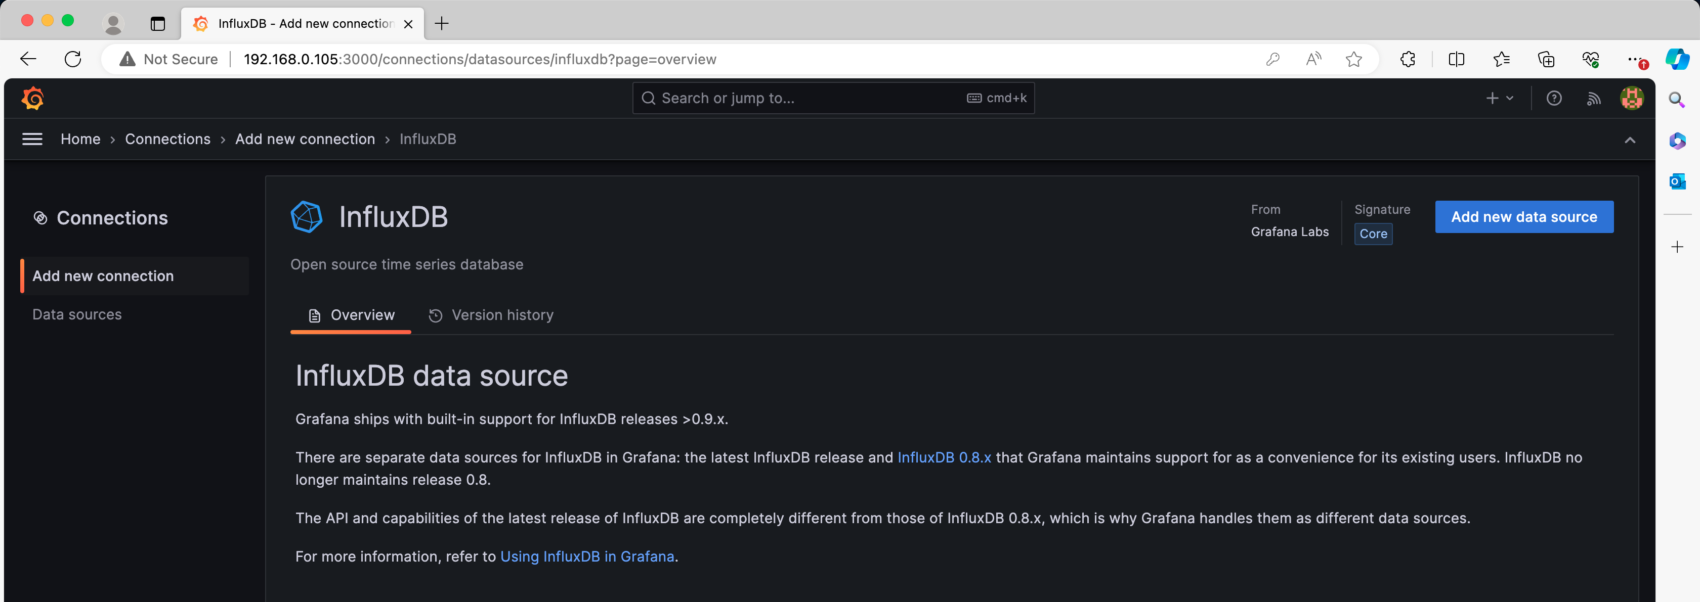
Task: Open Using InfluxDB in Grafana link
Action: point(587,557)
